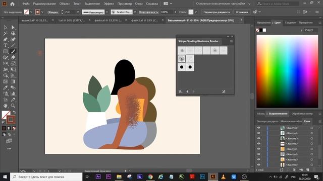Remove brush stroke in Stipple panel
Screen dimensions: 323x181
(224, 92)
